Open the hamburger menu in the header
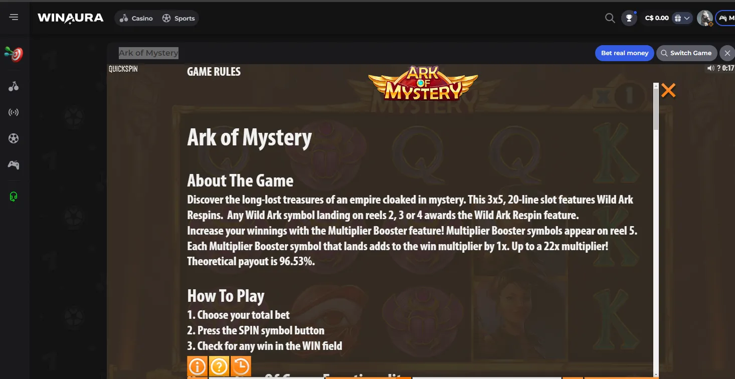Image resolution: width=735 pixels, height=379 pixels. 14,18
